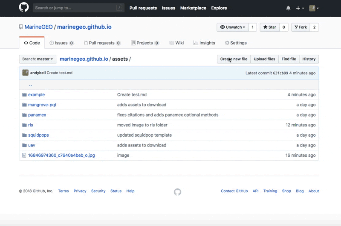Open andybell author link
341x226 pixels.
point(38,73)
